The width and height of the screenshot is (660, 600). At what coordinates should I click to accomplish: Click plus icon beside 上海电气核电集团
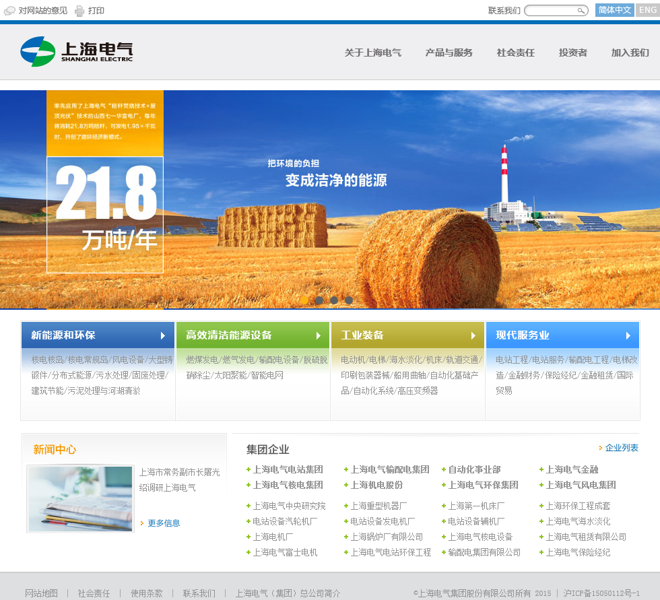249,485
